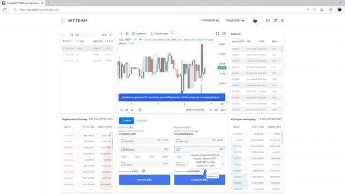Toggle percent scale on chart

pos(211,110)
